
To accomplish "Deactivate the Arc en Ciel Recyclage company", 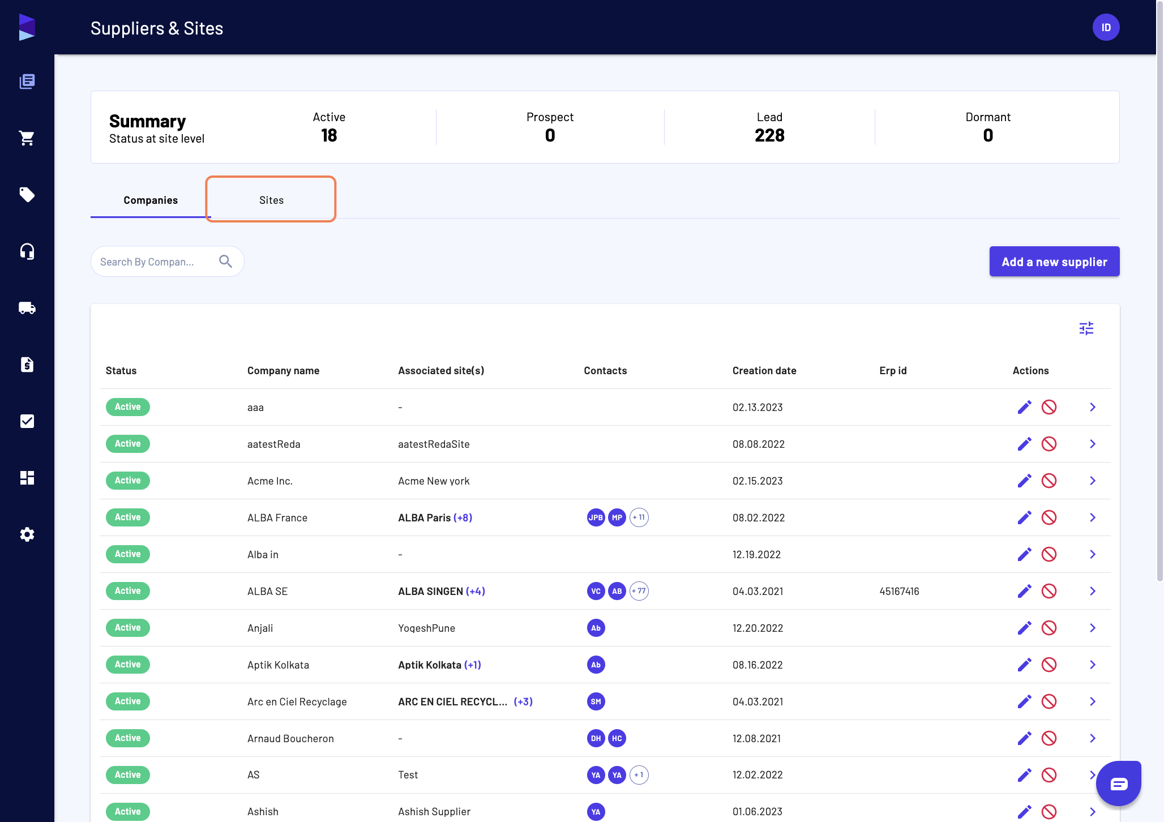I will (x=1049, y=701).
